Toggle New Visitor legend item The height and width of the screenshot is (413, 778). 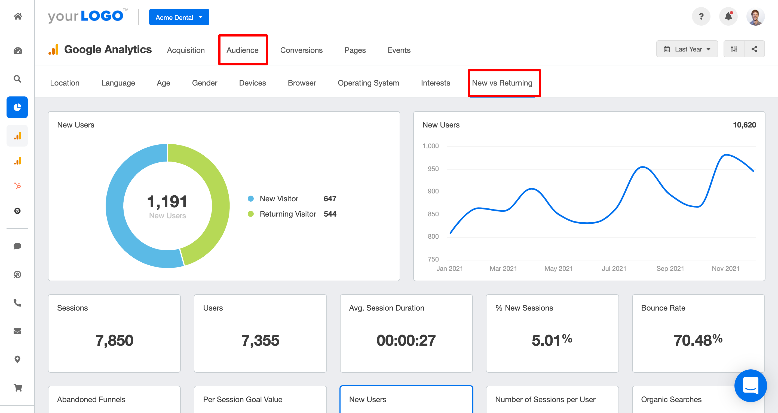click(278, 199)
